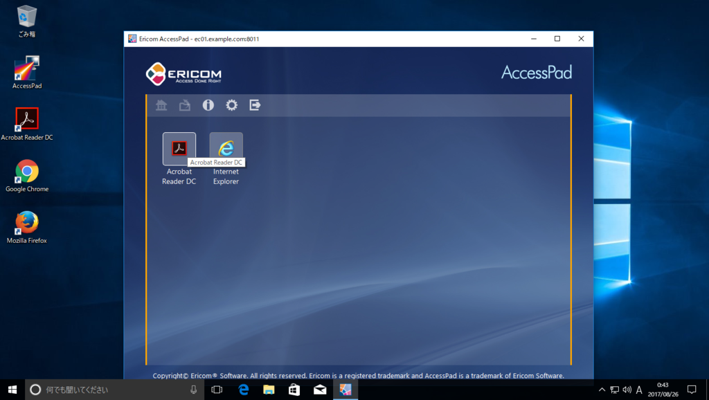Click the AccessPad home toolbar icon

pos(161,105)
